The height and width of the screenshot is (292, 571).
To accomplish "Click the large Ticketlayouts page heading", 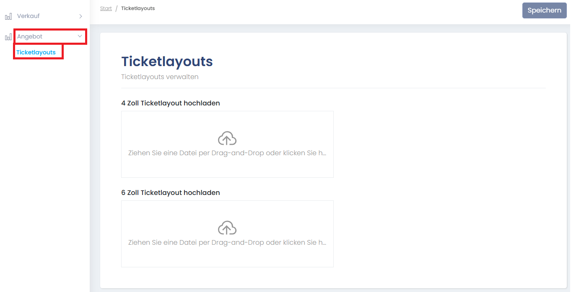I will pos(167,61).
